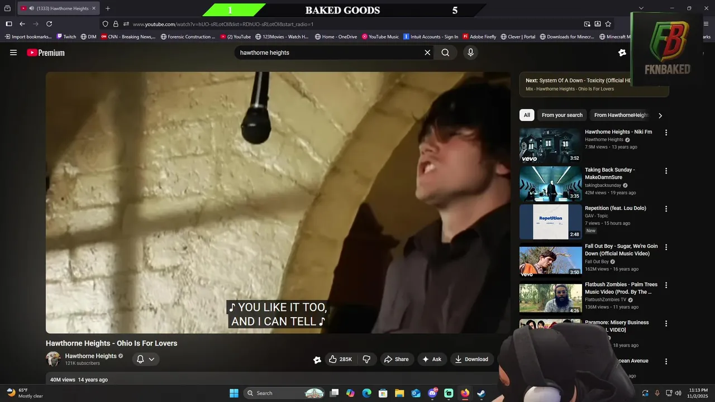Play the Niki Fm video thumbnail
The image size is (715, 402).
[550, 145]
